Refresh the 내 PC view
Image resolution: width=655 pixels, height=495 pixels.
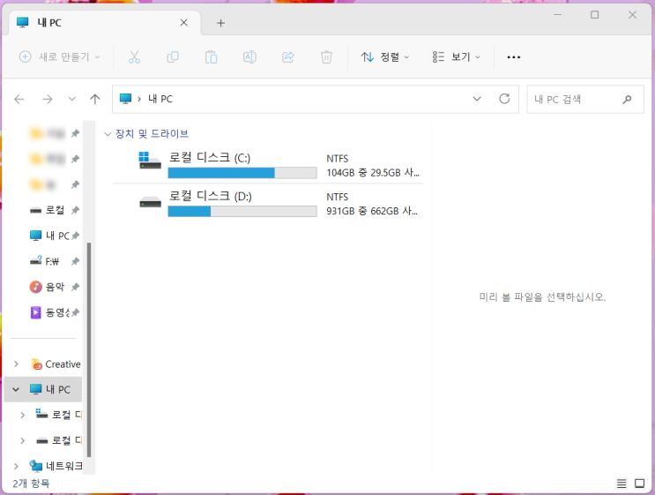pyautogui.click(x=504, y=99)
